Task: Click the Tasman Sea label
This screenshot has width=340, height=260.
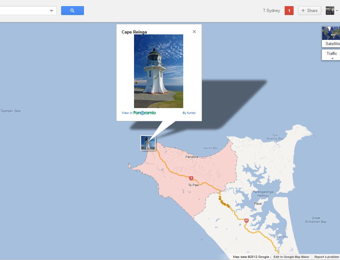Action: click(10, 111)
